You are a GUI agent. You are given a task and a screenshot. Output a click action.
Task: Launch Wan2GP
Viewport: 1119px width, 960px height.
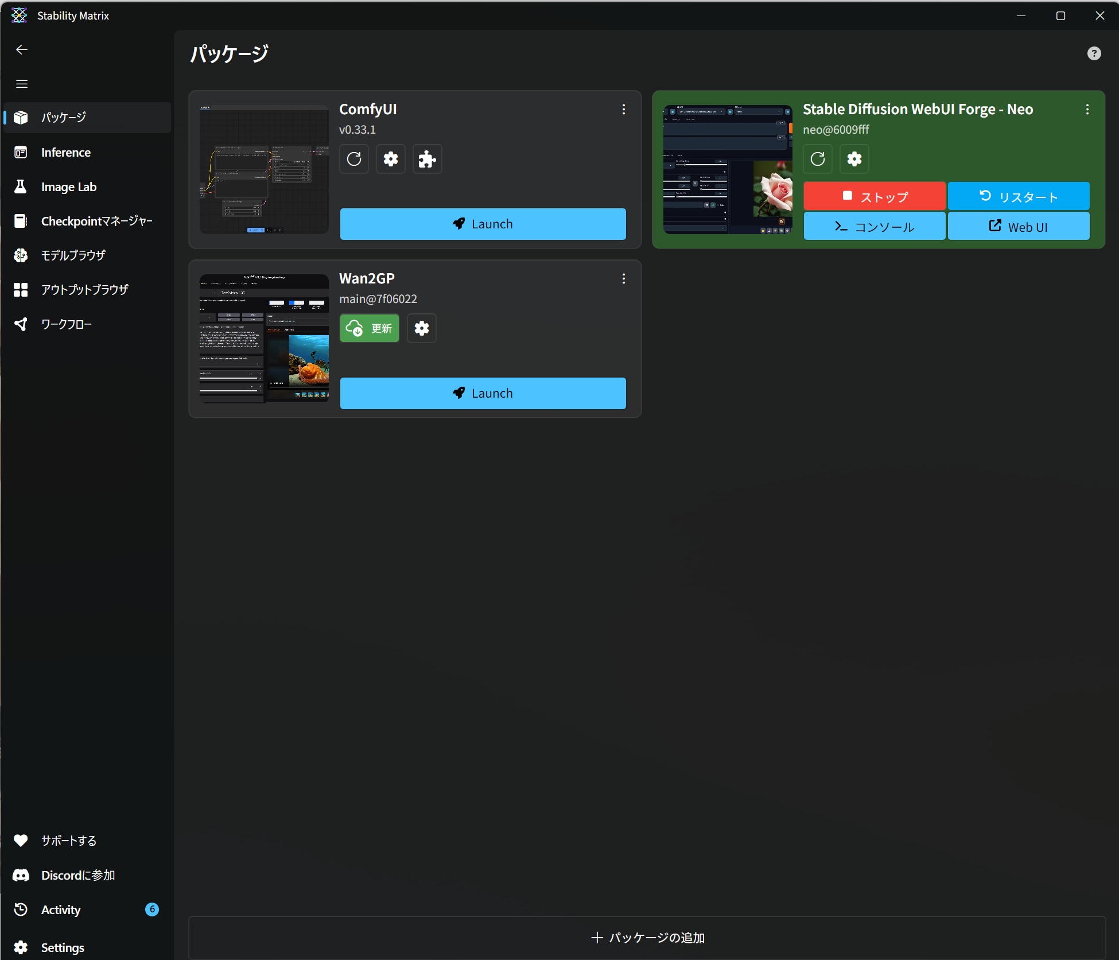483,393
